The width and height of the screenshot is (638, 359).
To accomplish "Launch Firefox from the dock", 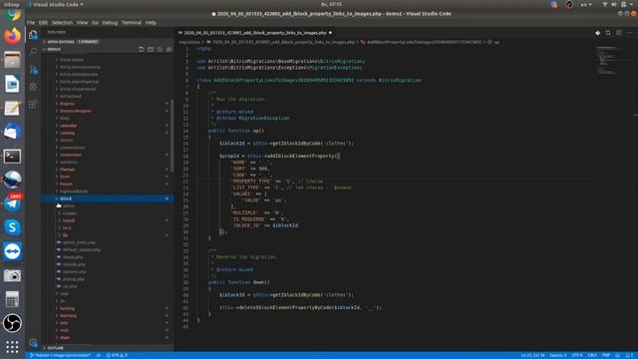I will click(x=12, y=36).
